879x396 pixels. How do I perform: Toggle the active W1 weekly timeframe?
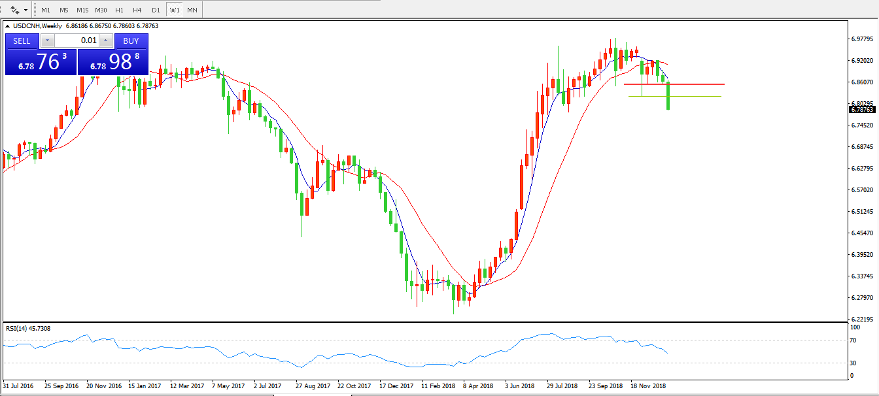tap(174, 10)
